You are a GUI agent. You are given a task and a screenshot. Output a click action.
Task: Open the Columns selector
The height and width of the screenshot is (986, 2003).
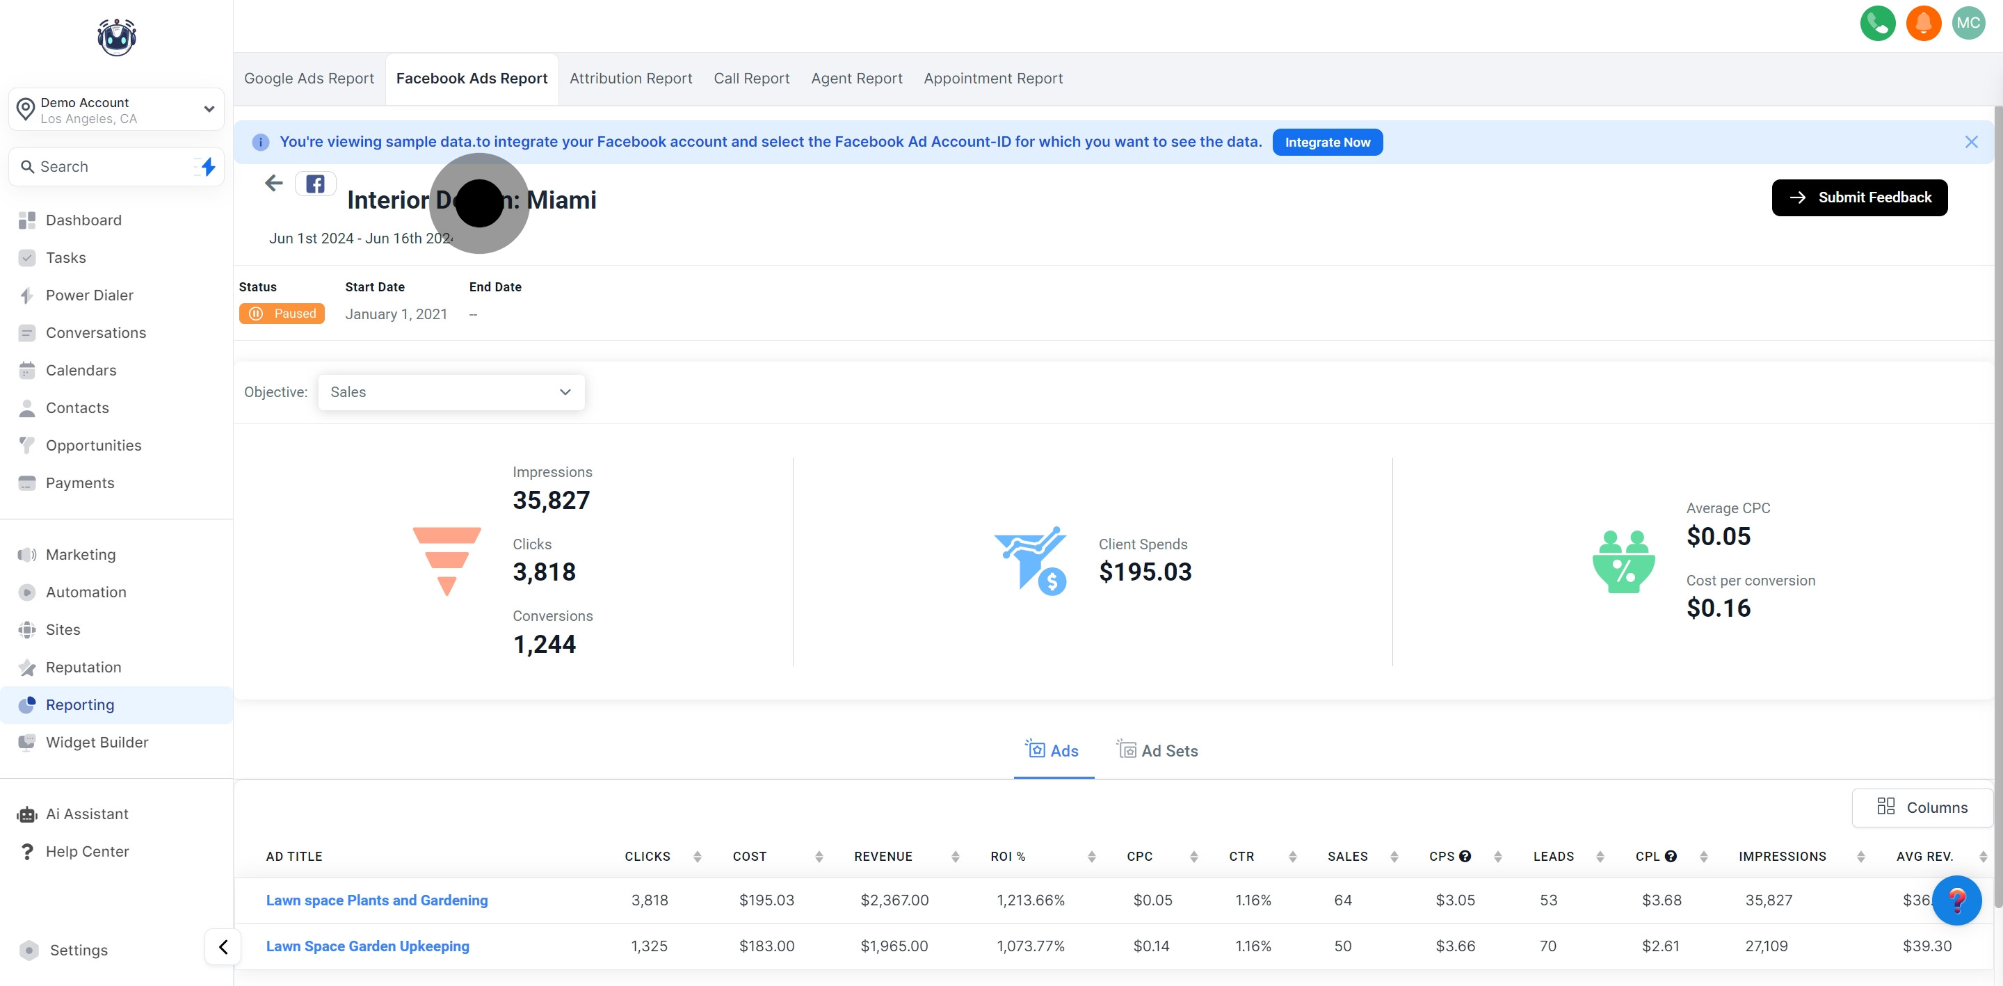pyautogui.click(x=1922, y=807)
